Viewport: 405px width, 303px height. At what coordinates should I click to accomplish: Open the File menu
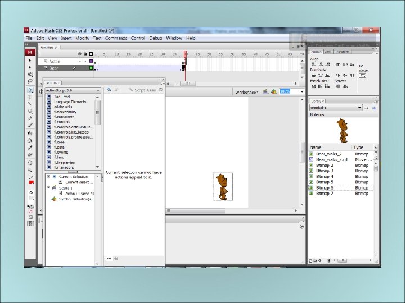(x=29, y=38)
